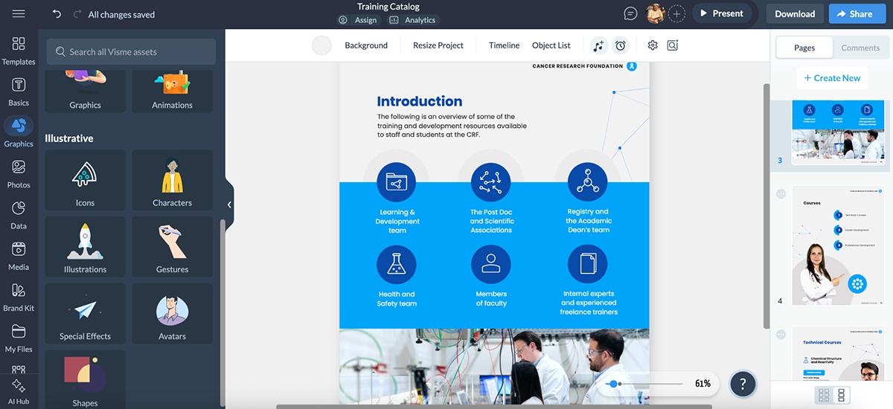The width and height of the screenshot is (893, 409).
Task: Open the timer clock settings
Action: point(621,45)
